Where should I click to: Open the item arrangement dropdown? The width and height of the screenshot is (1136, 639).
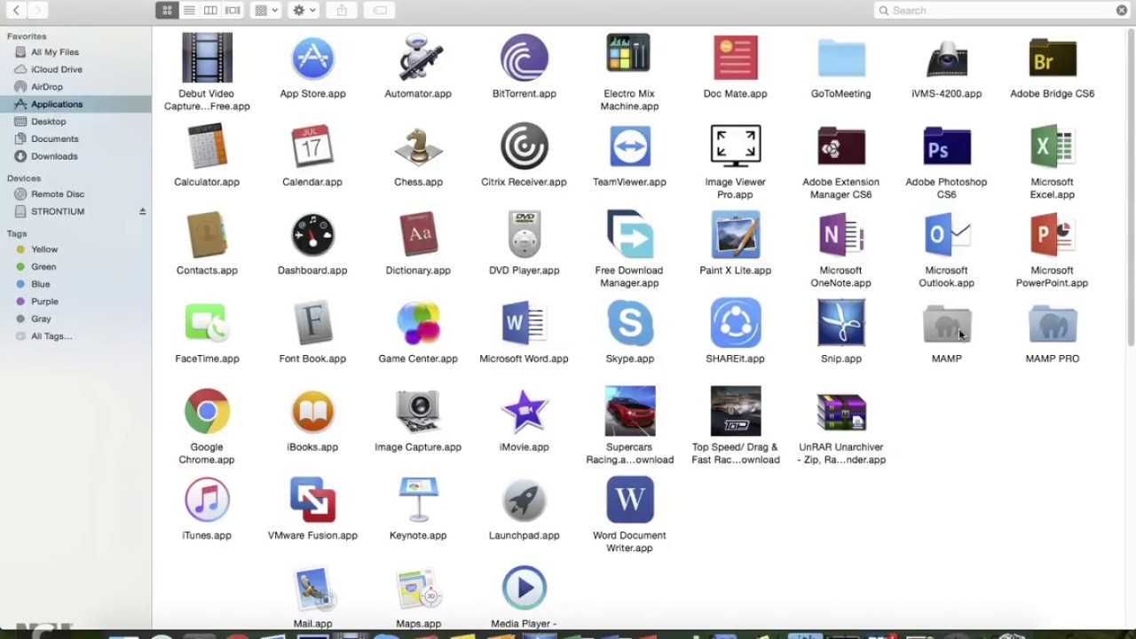tap(266, 11)
